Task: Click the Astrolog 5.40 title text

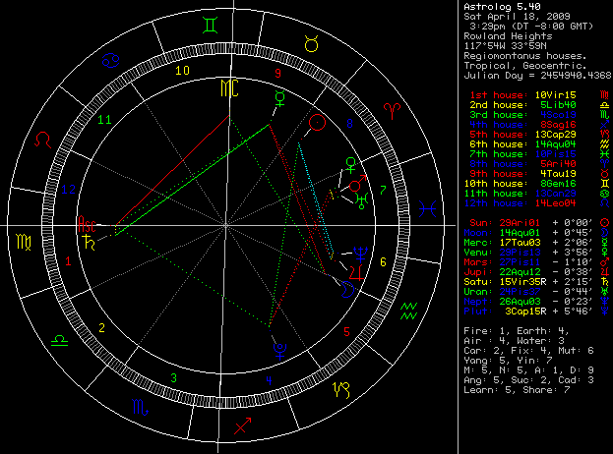Action: point(500,8)
